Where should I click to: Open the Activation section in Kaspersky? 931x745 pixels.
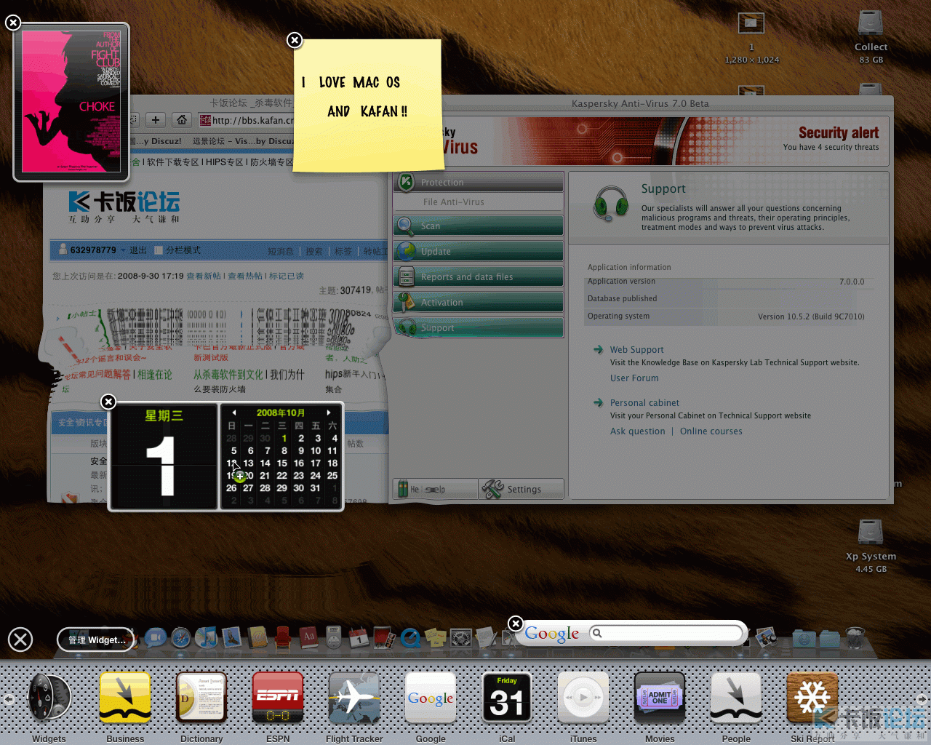(x=479, y=302)
